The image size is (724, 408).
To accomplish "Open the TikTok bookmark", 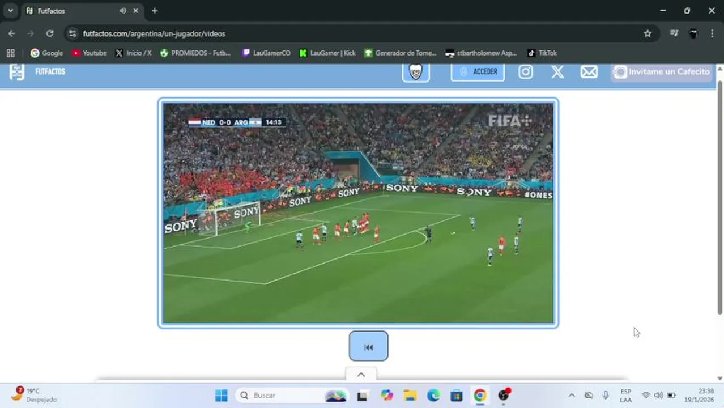I will click(x=542, y=53).
